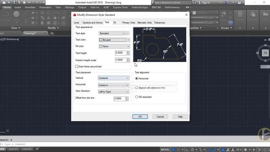Open the Text color dropdown

point(114,40)
